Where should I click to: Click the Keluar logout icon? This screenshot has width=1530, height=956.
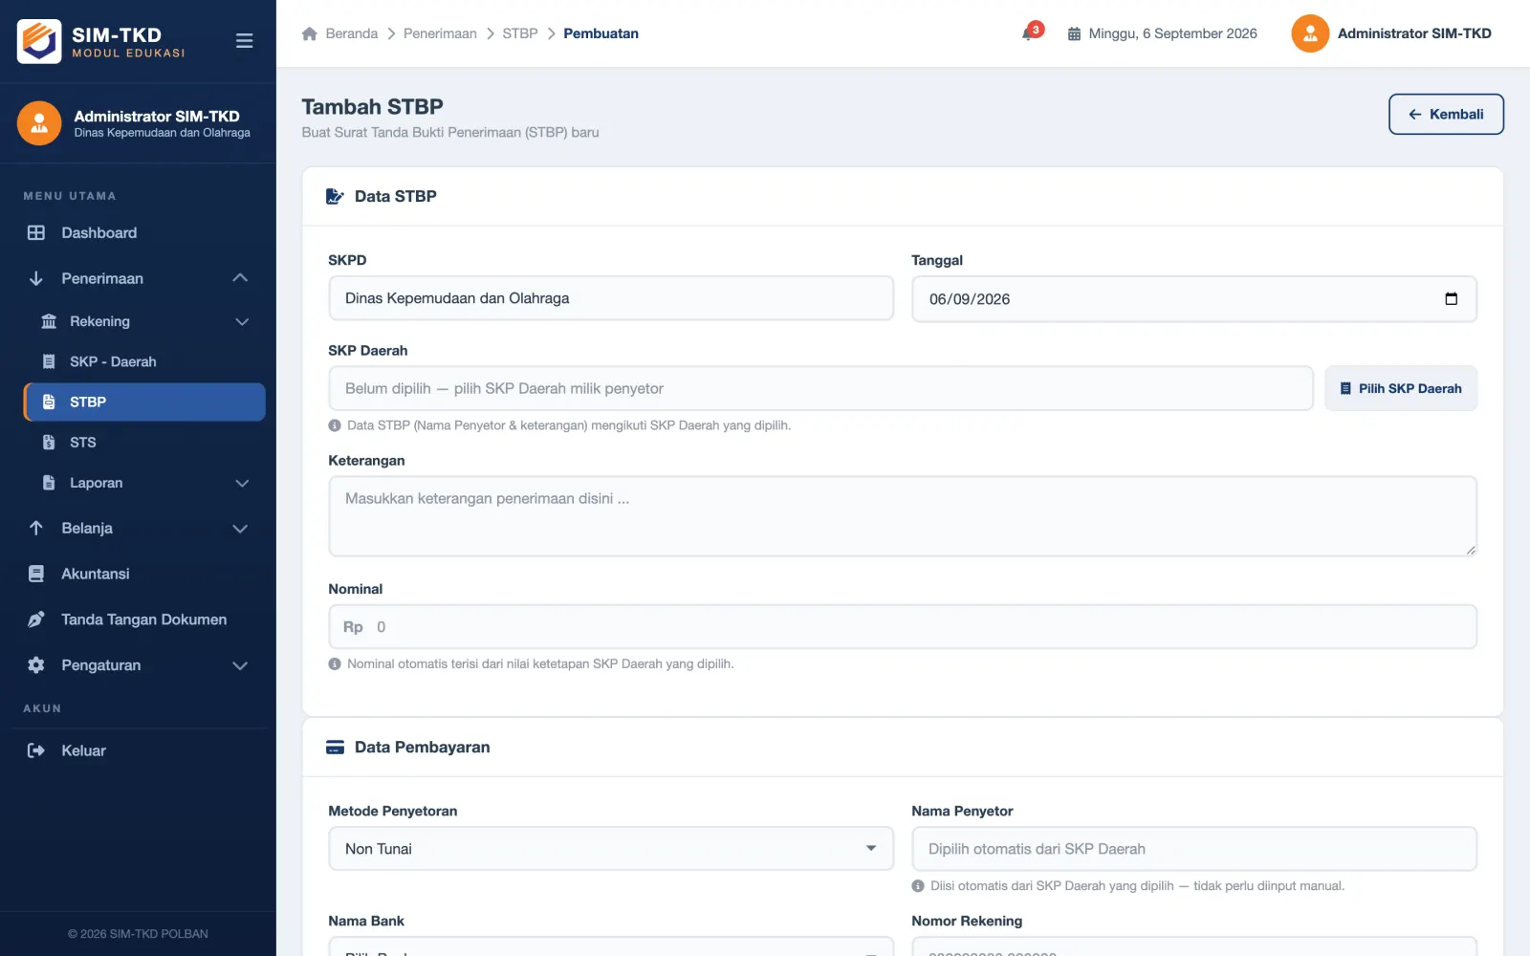(x=36, y=750)
